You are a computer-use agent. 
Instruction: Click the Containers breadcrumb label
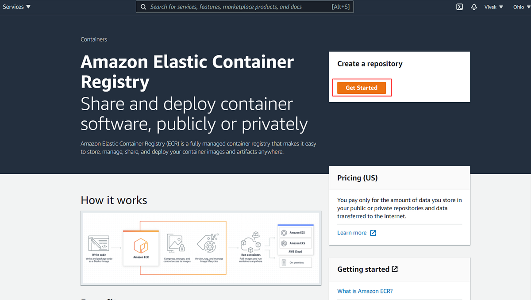93,39
